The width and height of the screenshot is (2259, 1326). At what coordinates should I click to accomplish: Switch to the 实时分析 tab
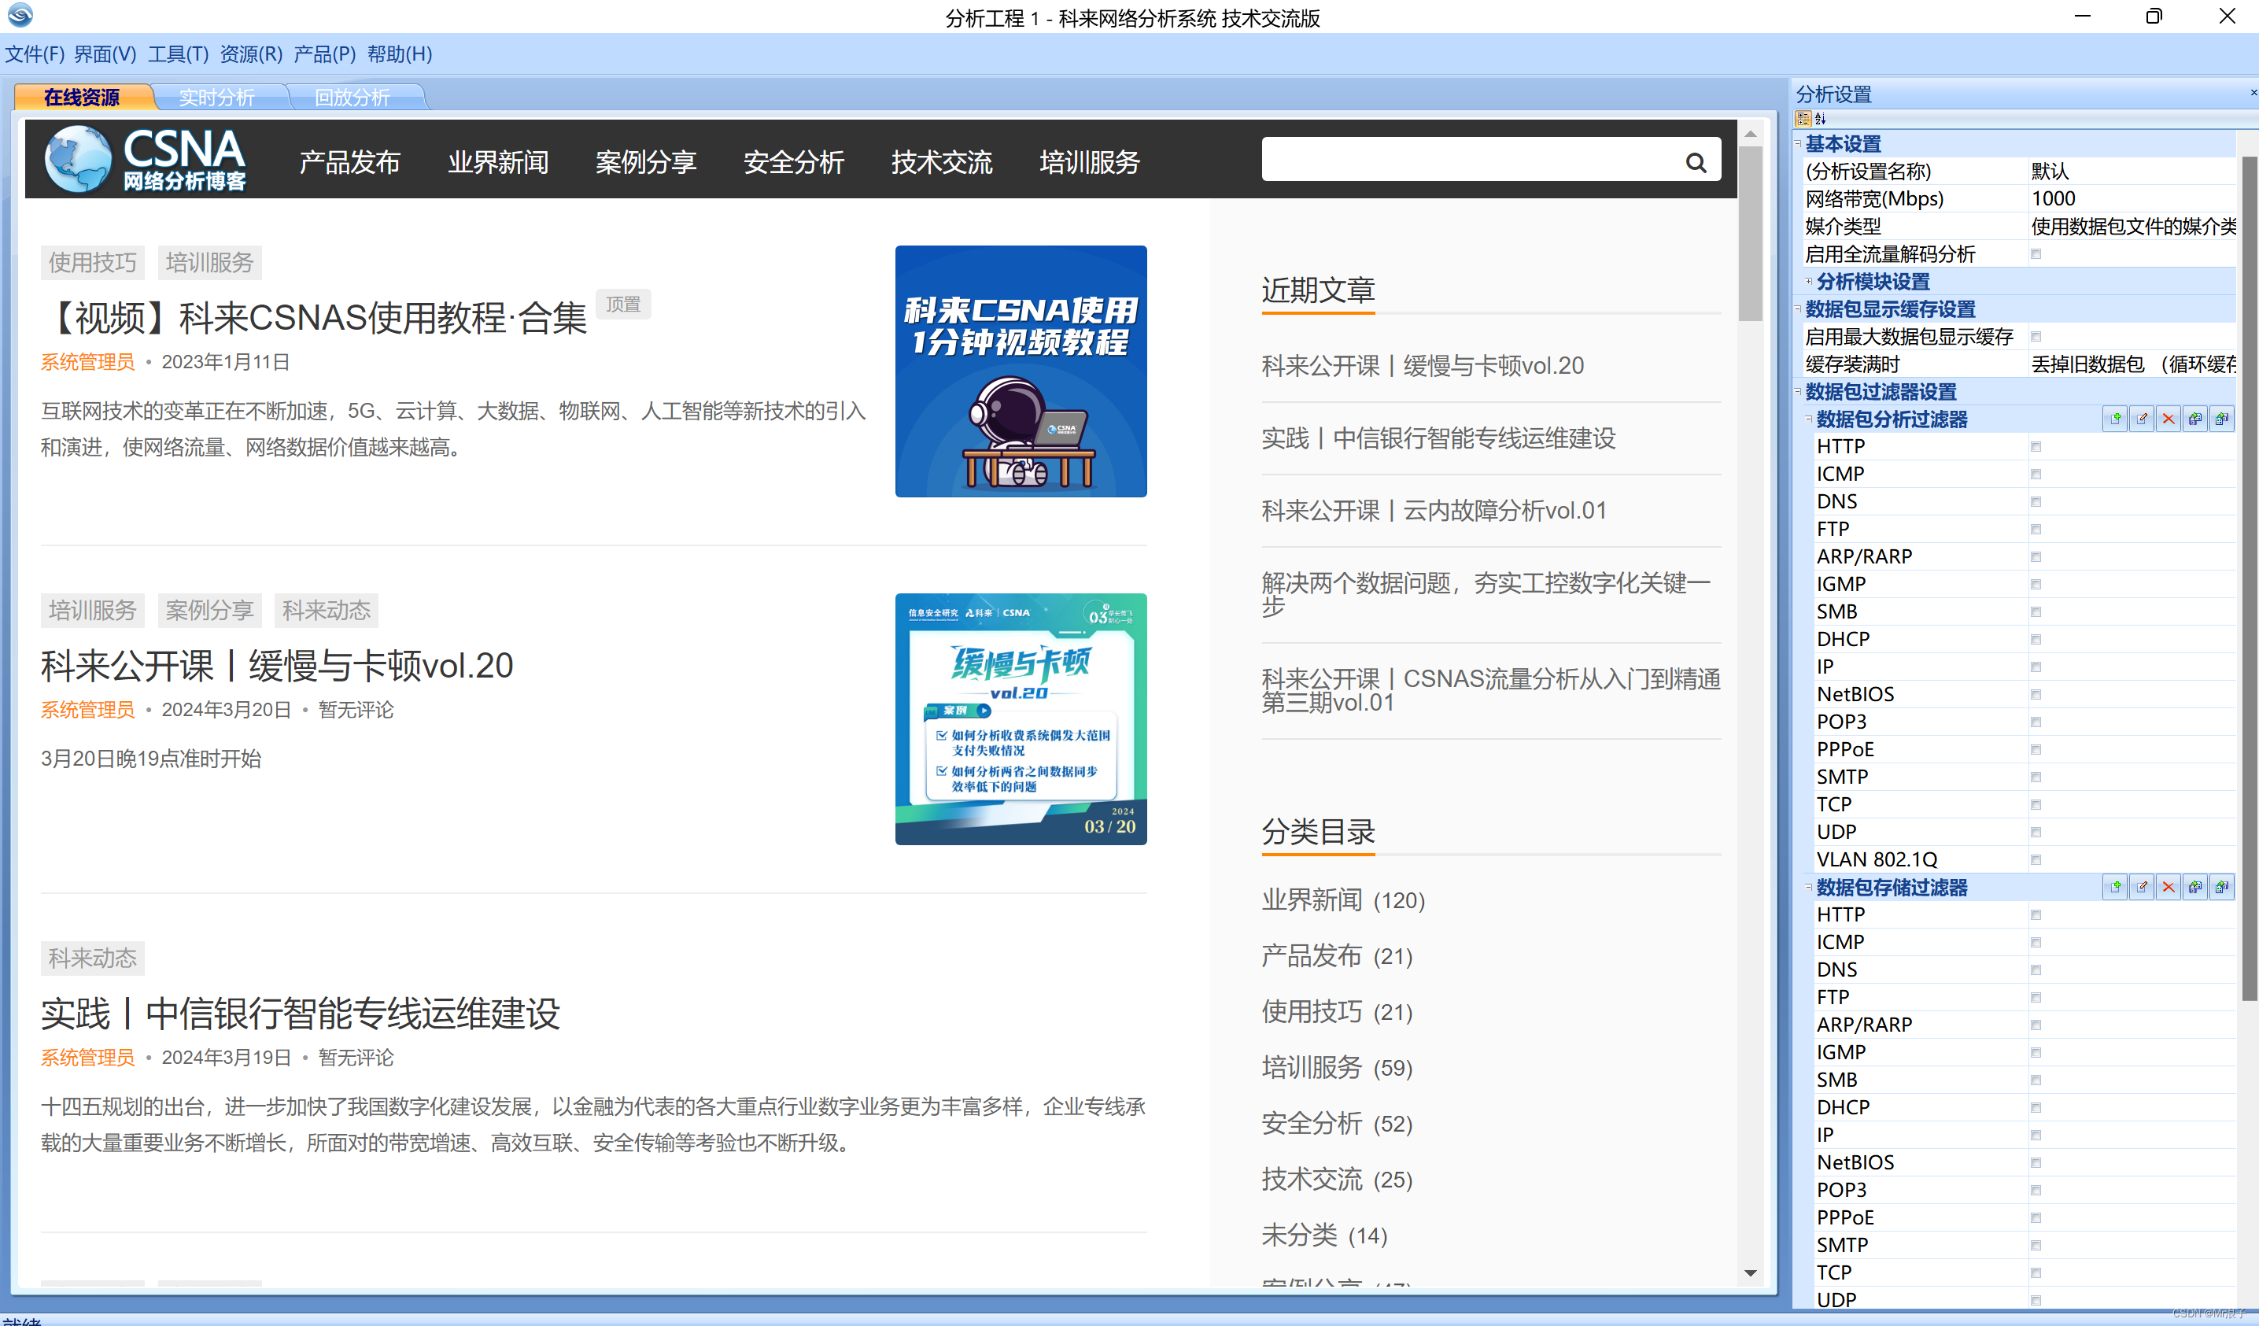[x=217, y=97]
